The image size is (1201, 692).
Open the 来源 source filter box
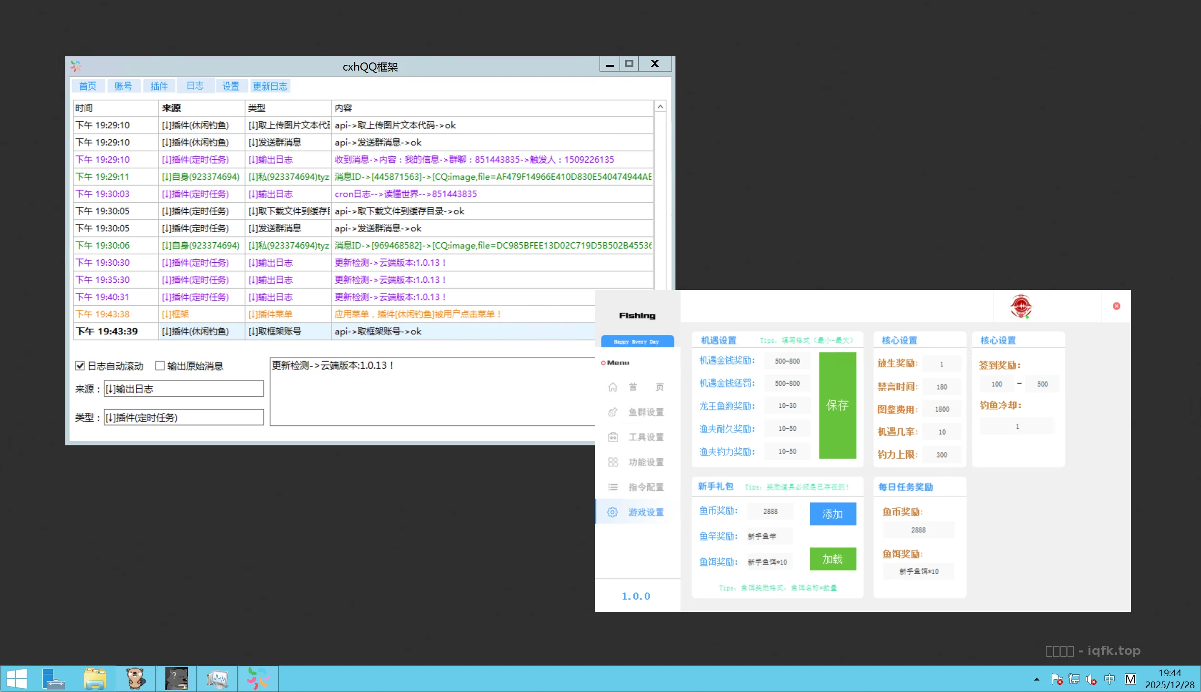[x=183, y=388]
